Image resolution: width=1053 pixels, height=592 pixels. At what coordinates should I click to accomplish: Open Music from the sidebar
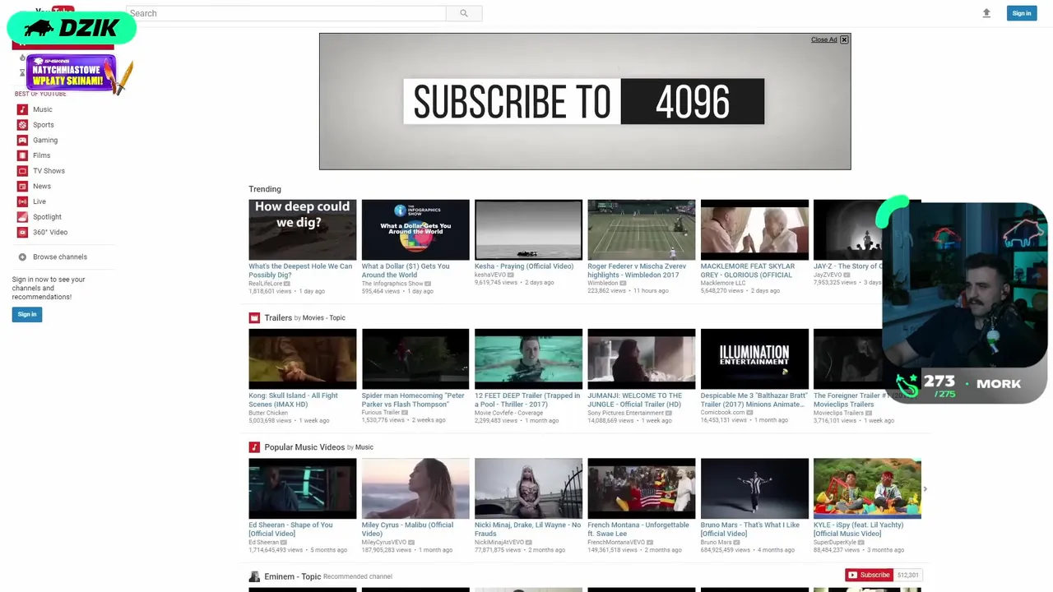pyautogui.click(x=42, y=109)
